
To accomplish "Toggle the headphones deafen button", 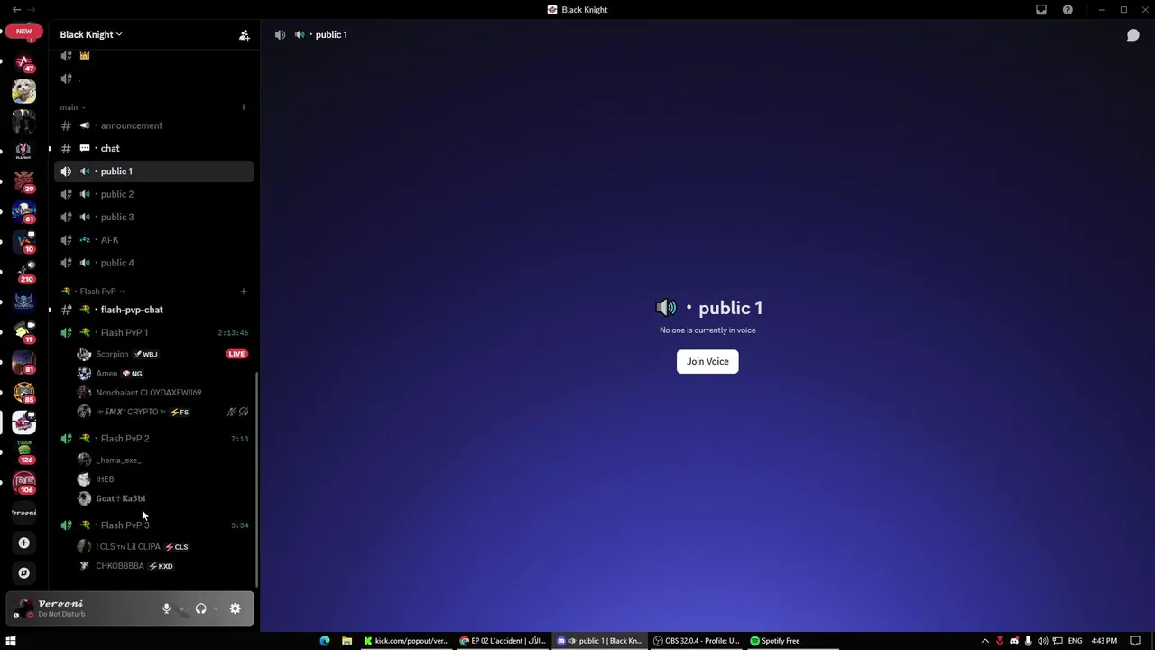I will pos(200,608).
